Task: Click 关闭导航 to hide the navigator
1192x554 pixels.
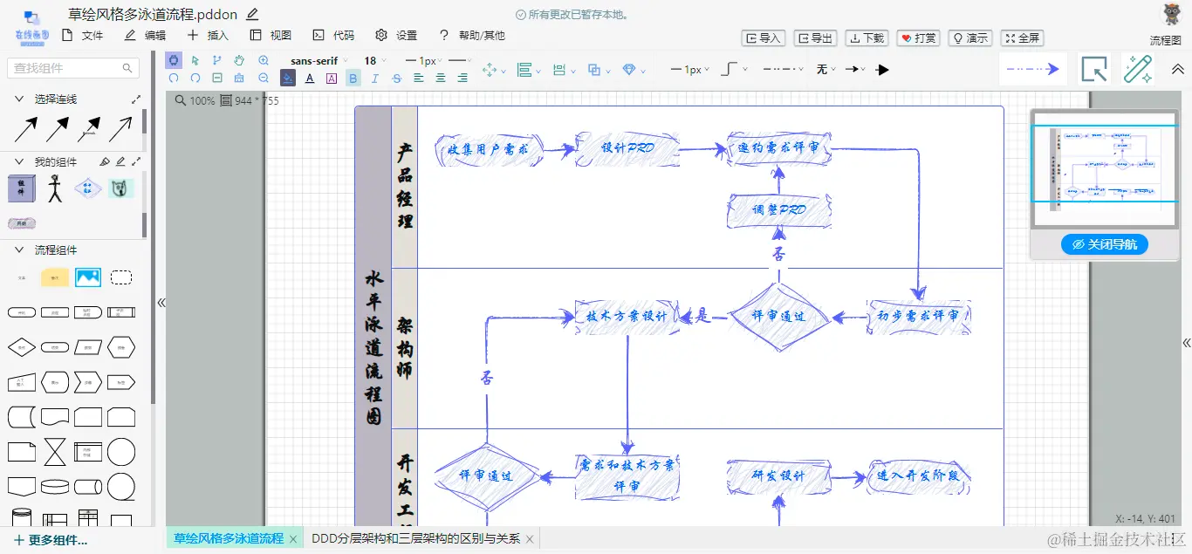Action: pos(1105,244)
